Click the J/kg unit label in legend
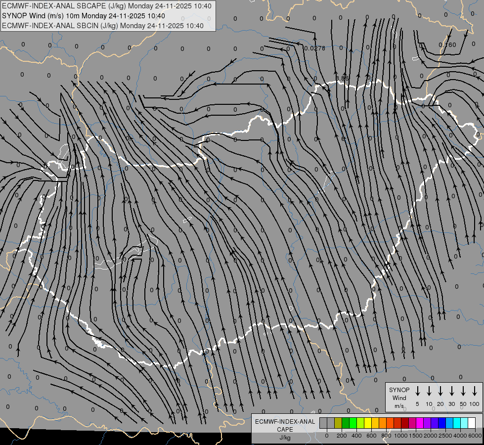This screenshot has height=445, width=484. [x=285, y=438]
